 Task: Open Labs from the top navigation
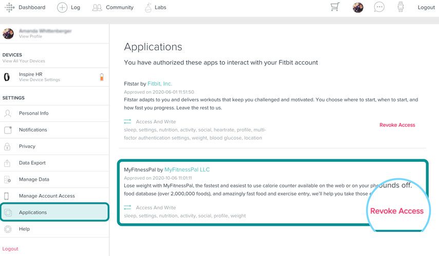155,7
